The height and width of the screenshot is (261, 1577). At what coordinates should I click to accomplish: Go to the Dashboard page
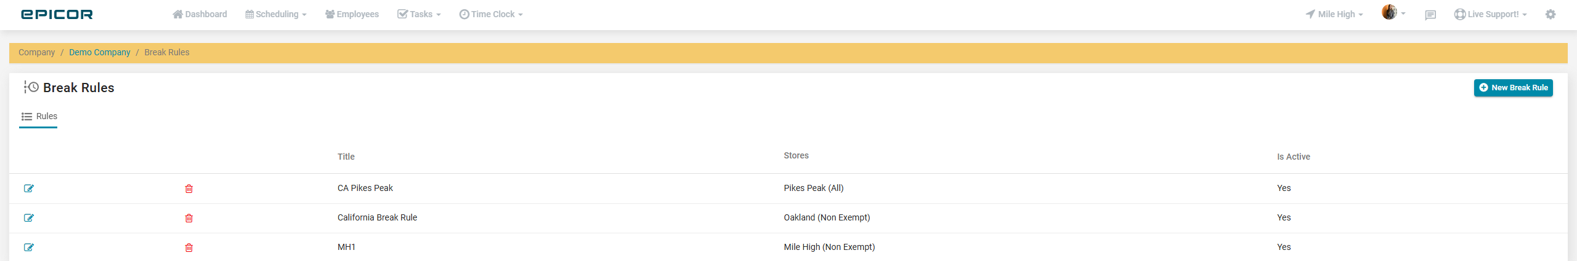click(x=200, y=14)
